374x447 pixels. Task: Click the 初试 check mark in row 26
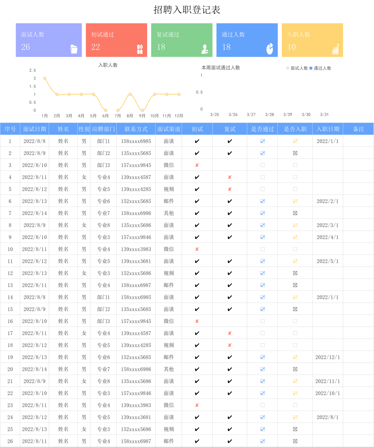click(197, 441)
